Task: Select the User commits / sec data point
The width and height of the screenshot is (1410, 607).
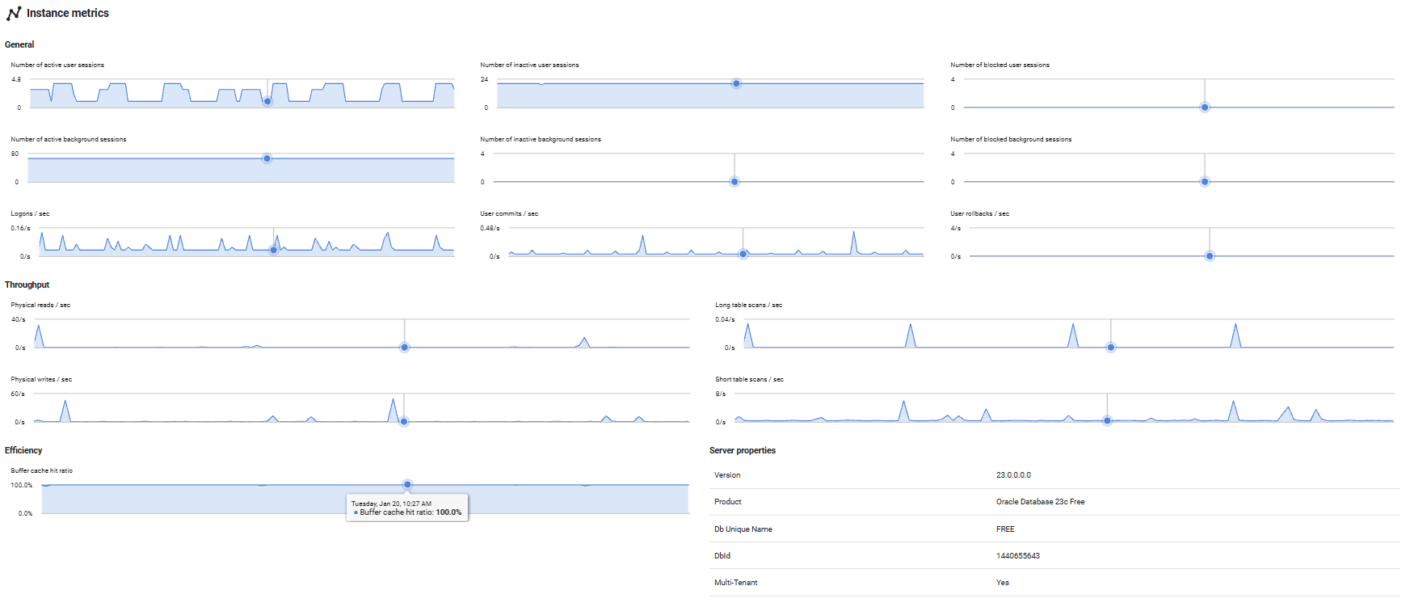Action: (743, 255)
